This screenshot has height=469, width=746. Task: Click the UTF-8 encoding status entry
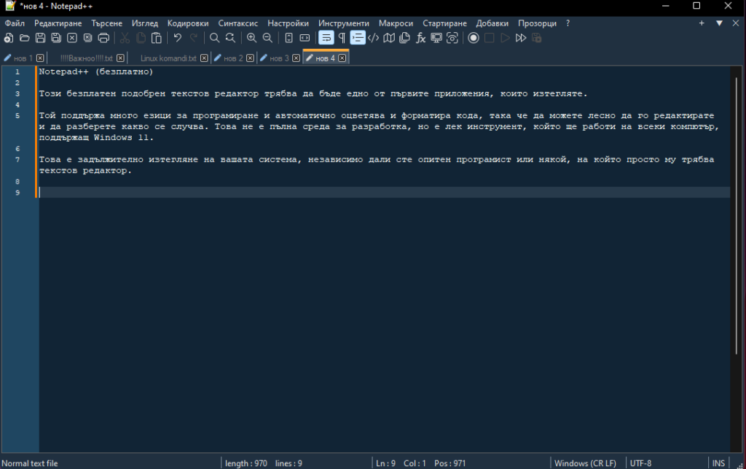640,463
